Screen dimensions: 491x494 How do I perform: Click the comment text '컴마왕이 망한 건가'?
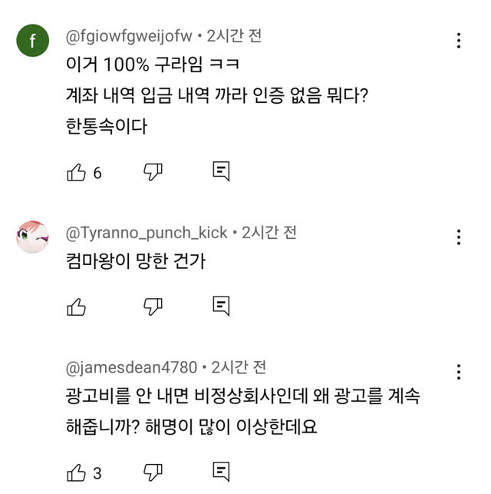137,261
